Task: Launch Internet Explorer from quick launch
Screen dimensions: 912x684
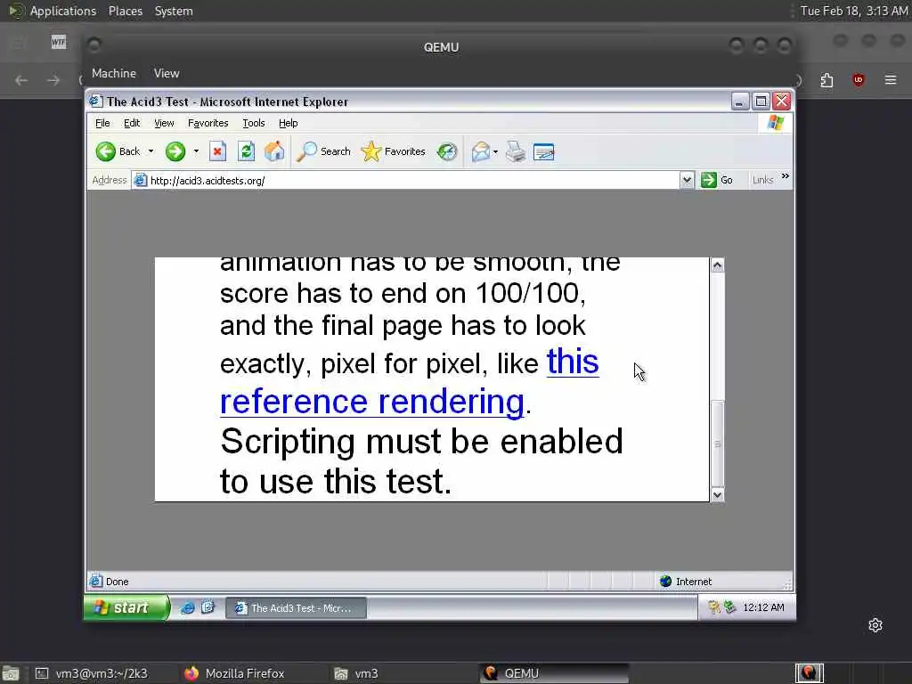Action: pos(187,607)
